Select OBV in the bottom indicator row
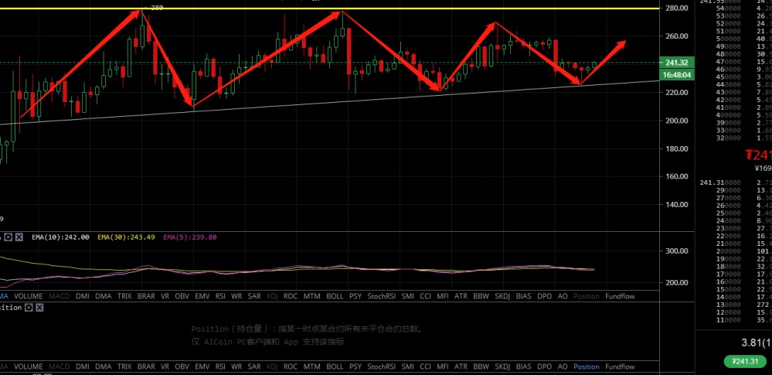772x375 pixels. (x=182, y=366)
